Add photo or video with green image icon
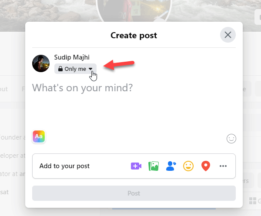 (x=154, y=166)
